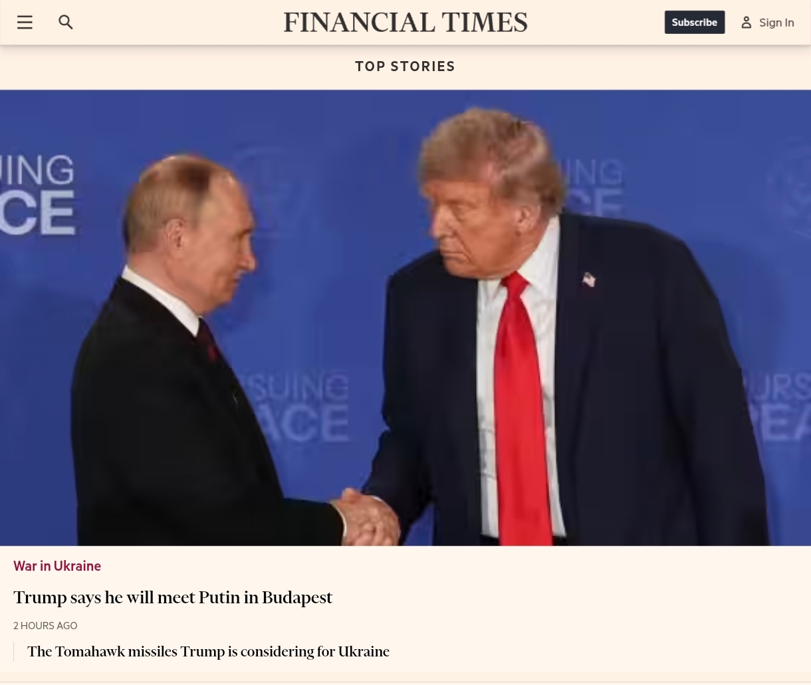Open the search magnifier icon

click(65, 22)
